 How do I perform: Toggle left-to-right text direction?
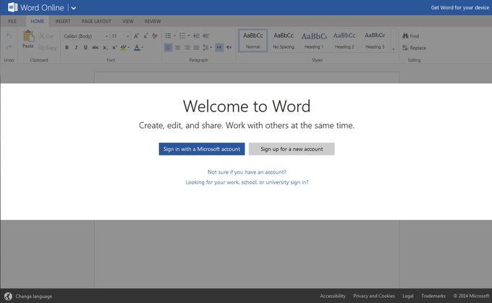(x=219, y=48)
